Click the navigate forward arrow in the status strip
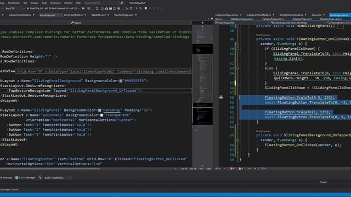The height and width of the screenshot is (197, 351). 254,169
